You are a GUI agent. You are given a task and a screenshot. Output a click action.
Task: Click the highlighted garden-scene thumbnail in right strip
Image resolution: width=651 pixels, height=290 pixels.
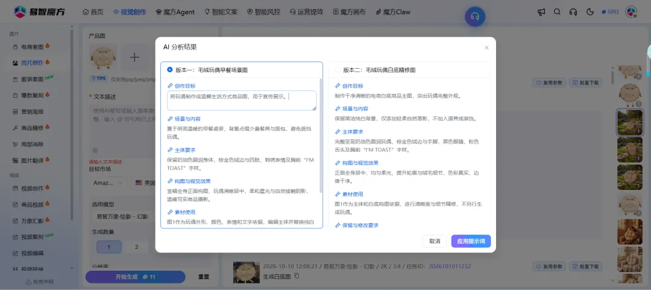630,122
